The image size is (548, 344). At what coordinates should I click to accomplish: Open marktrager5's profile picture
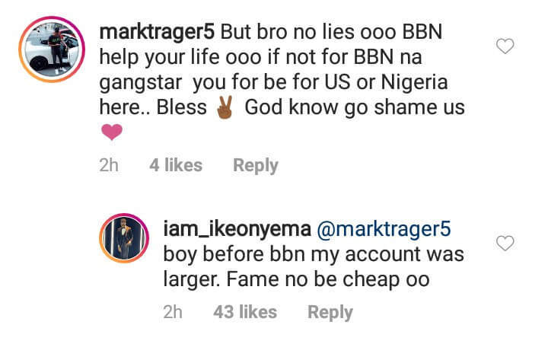(52, 49)
